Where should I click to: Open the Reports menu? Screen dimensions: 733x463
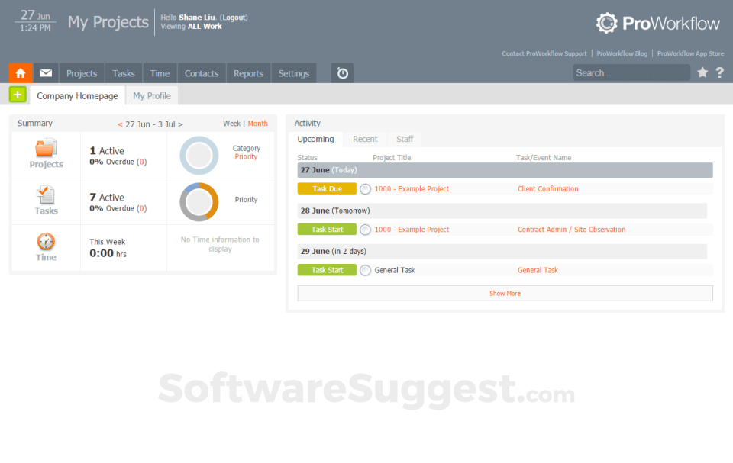[248, 73]
